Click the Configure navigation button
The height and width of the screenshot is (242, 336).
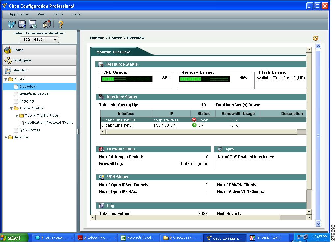pyautogui.click(x=40, y=60)
